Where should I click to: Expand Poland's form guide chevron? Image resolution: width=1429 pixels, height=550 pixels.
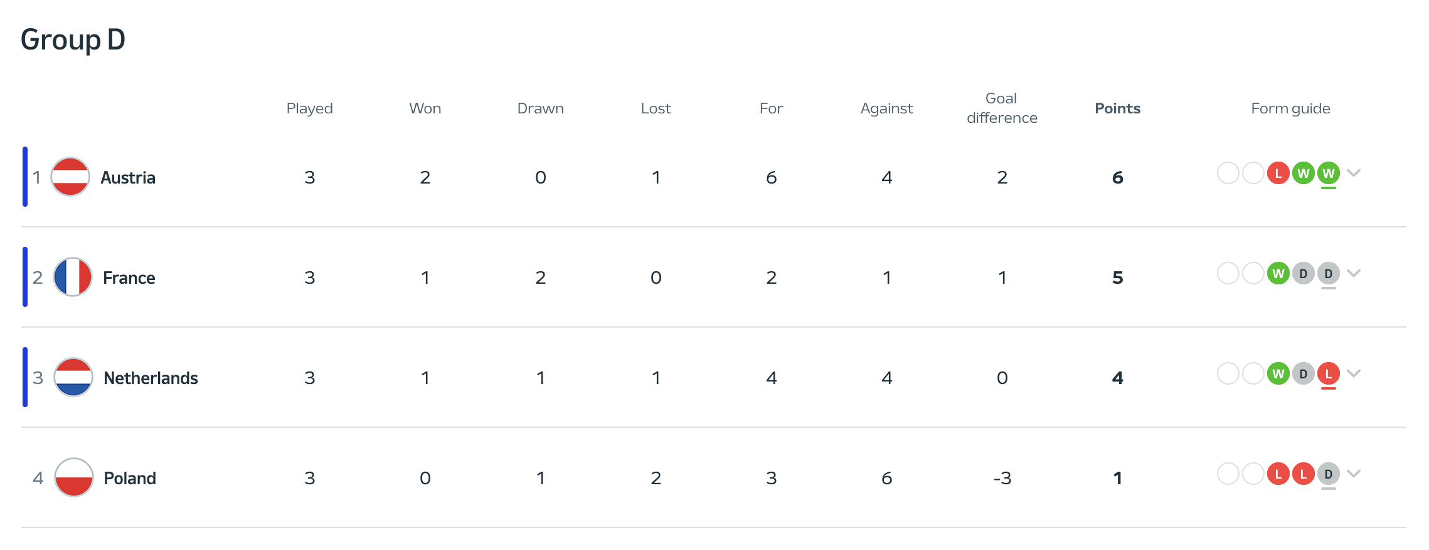click(x=1354, y=474)
